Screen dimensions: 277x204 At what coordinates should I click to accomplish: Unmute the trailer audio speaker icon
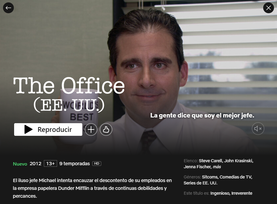[258, 128]
